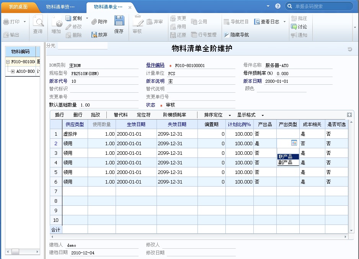
Task: Expand the toolbar overflow arrow at right
Action: click(355, 27)
